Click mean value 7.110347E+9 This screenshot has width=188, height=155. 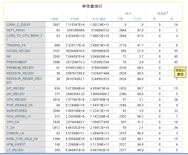tap(75, 24)
